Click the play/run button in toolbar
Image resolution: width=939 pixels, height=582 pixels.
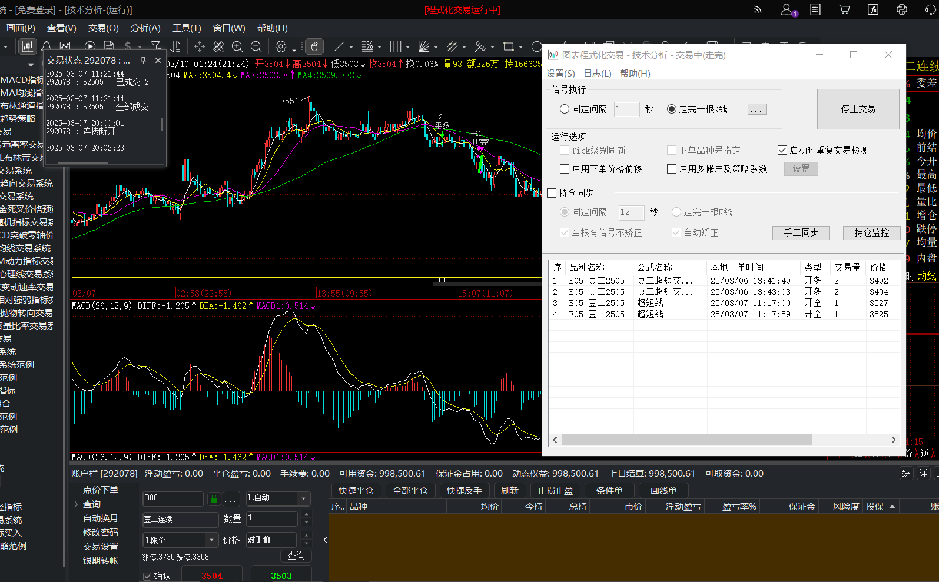pos(90,46)
